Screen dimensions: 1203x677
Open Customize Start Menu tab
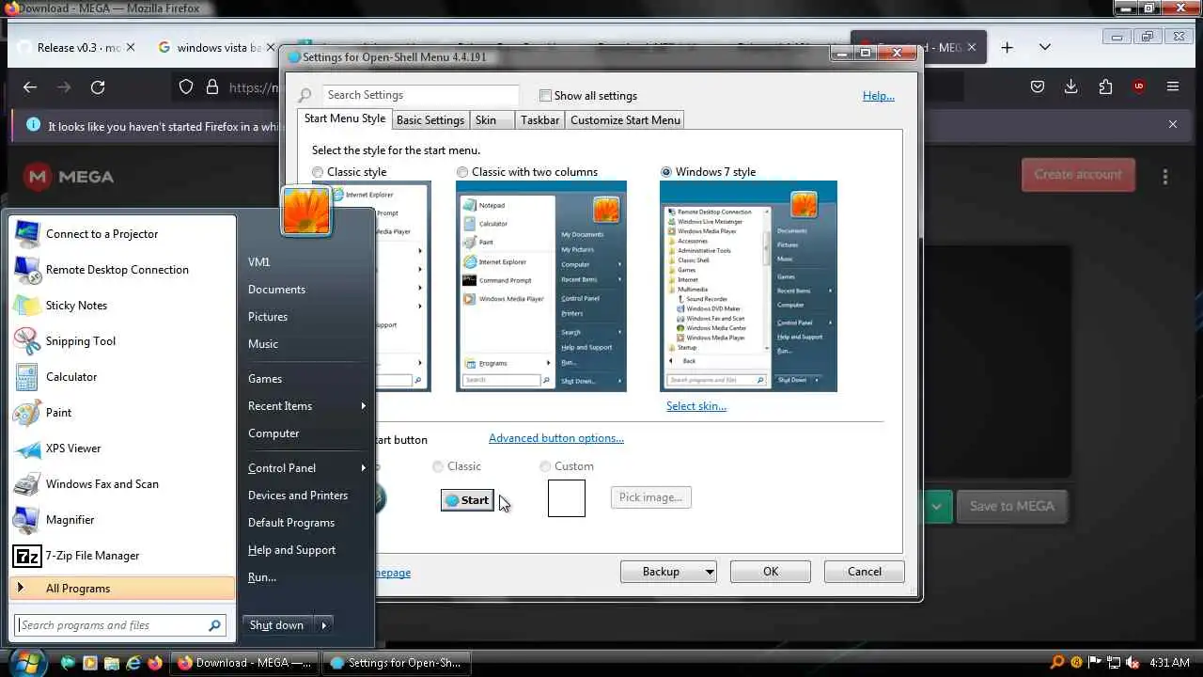[625, 120]
